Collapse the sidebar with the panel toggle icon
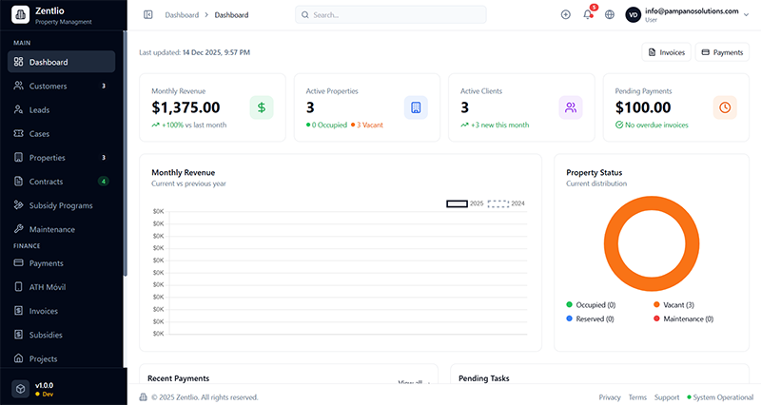The height and width of the screenshot is (405, 761). point(148,14)
